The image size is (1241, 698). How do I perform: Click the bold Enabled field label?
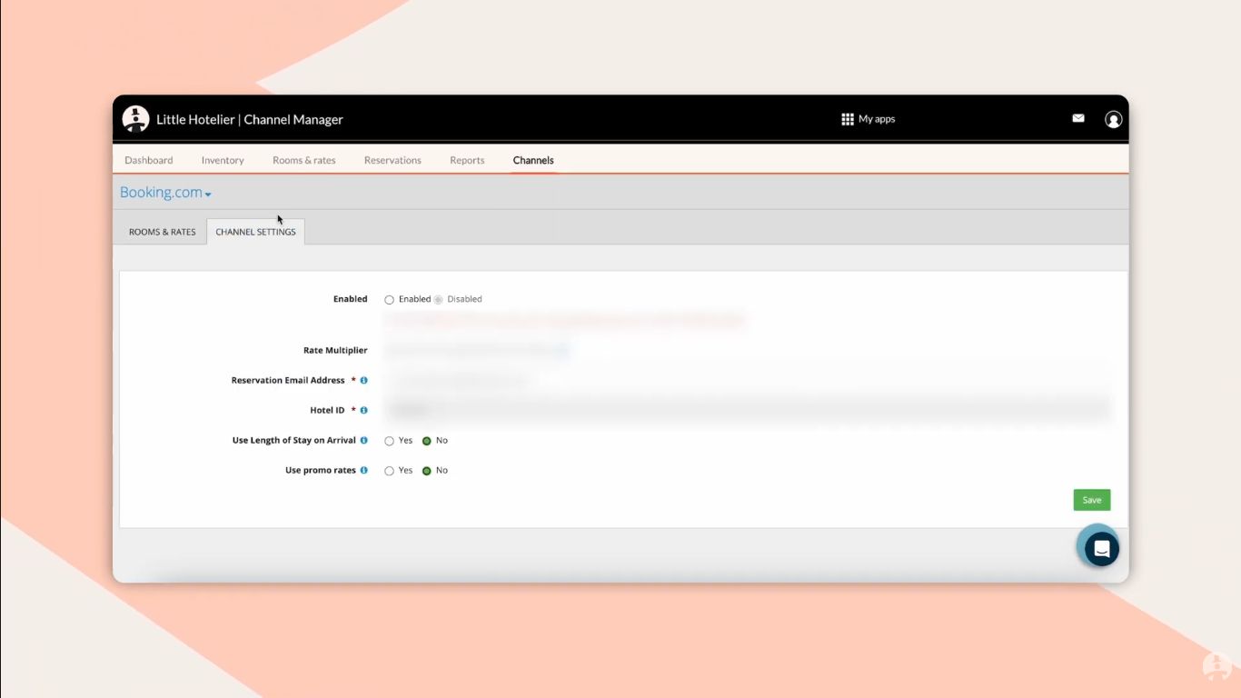click(x=351, y=299)
